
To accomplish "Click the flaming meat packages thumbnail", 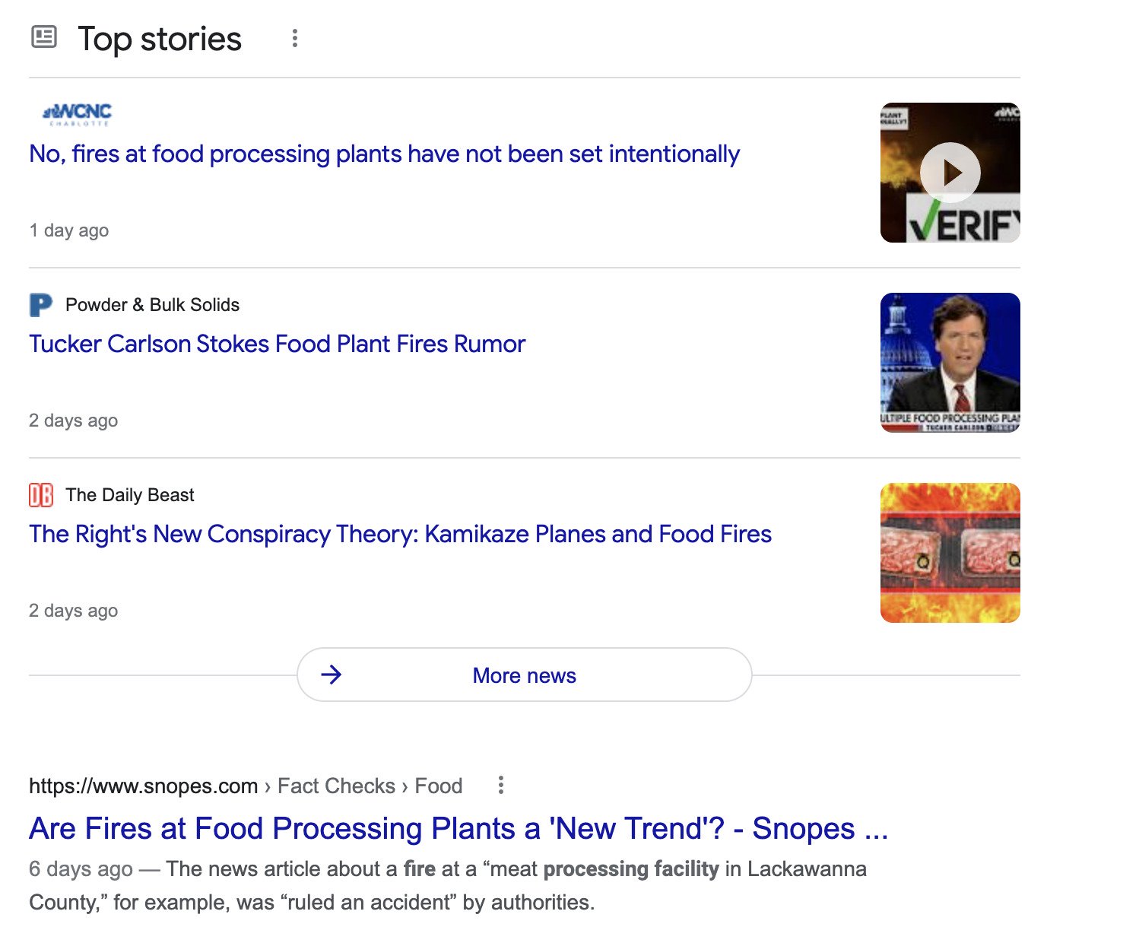I will [x=950, y=553].
